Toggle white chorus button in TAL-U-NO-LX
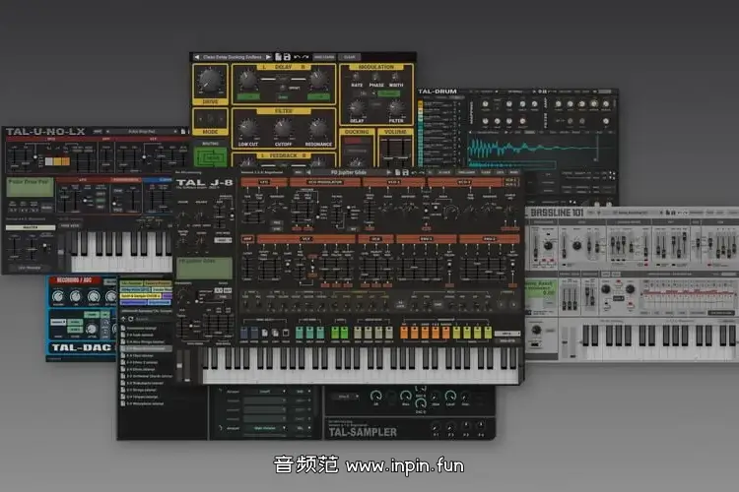 click(x=49, y=161)
